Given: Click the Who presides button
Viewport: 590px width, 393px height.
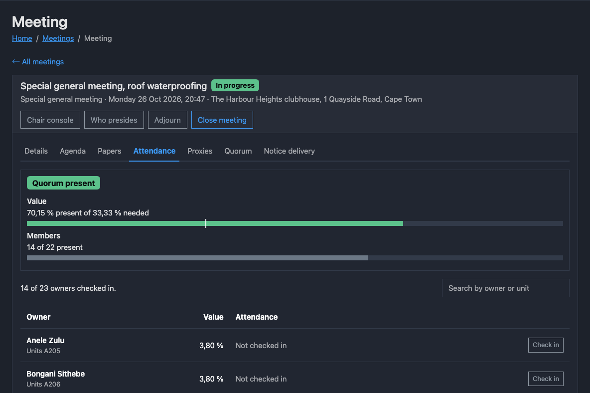Looking at the screenshot, I should 114,120.
